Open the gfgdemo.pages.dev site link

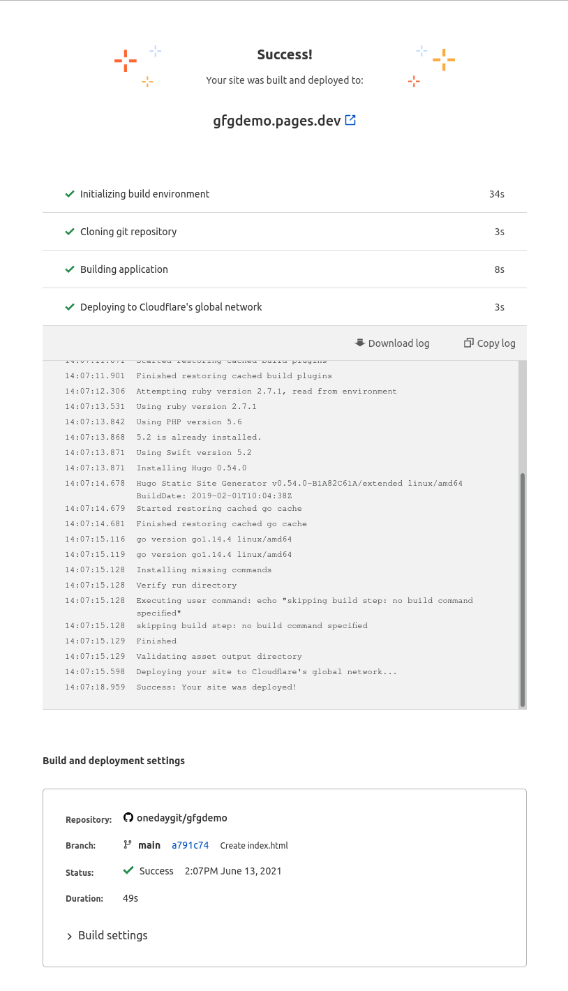pyautogui.click(x=277, y=120)
